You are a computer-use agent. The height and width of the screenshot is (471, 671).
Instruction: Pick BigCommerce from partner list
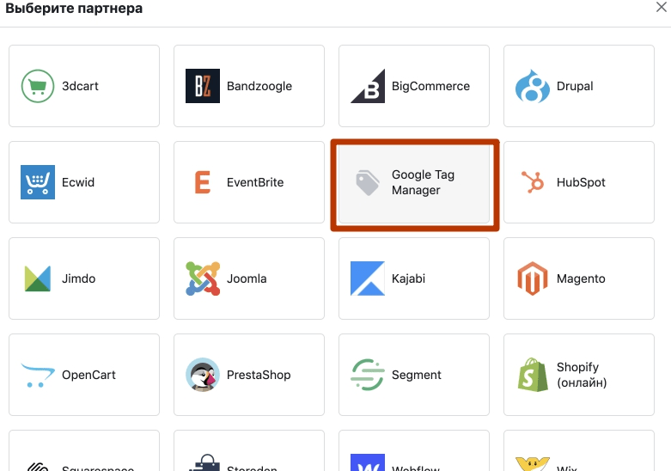414,86
